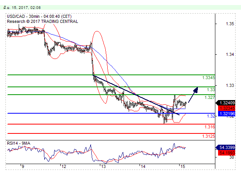Click the green 1.327 resistance label
Image resolution: width=241 pixels, height=173 pixels.
click(x=210, y=97)
